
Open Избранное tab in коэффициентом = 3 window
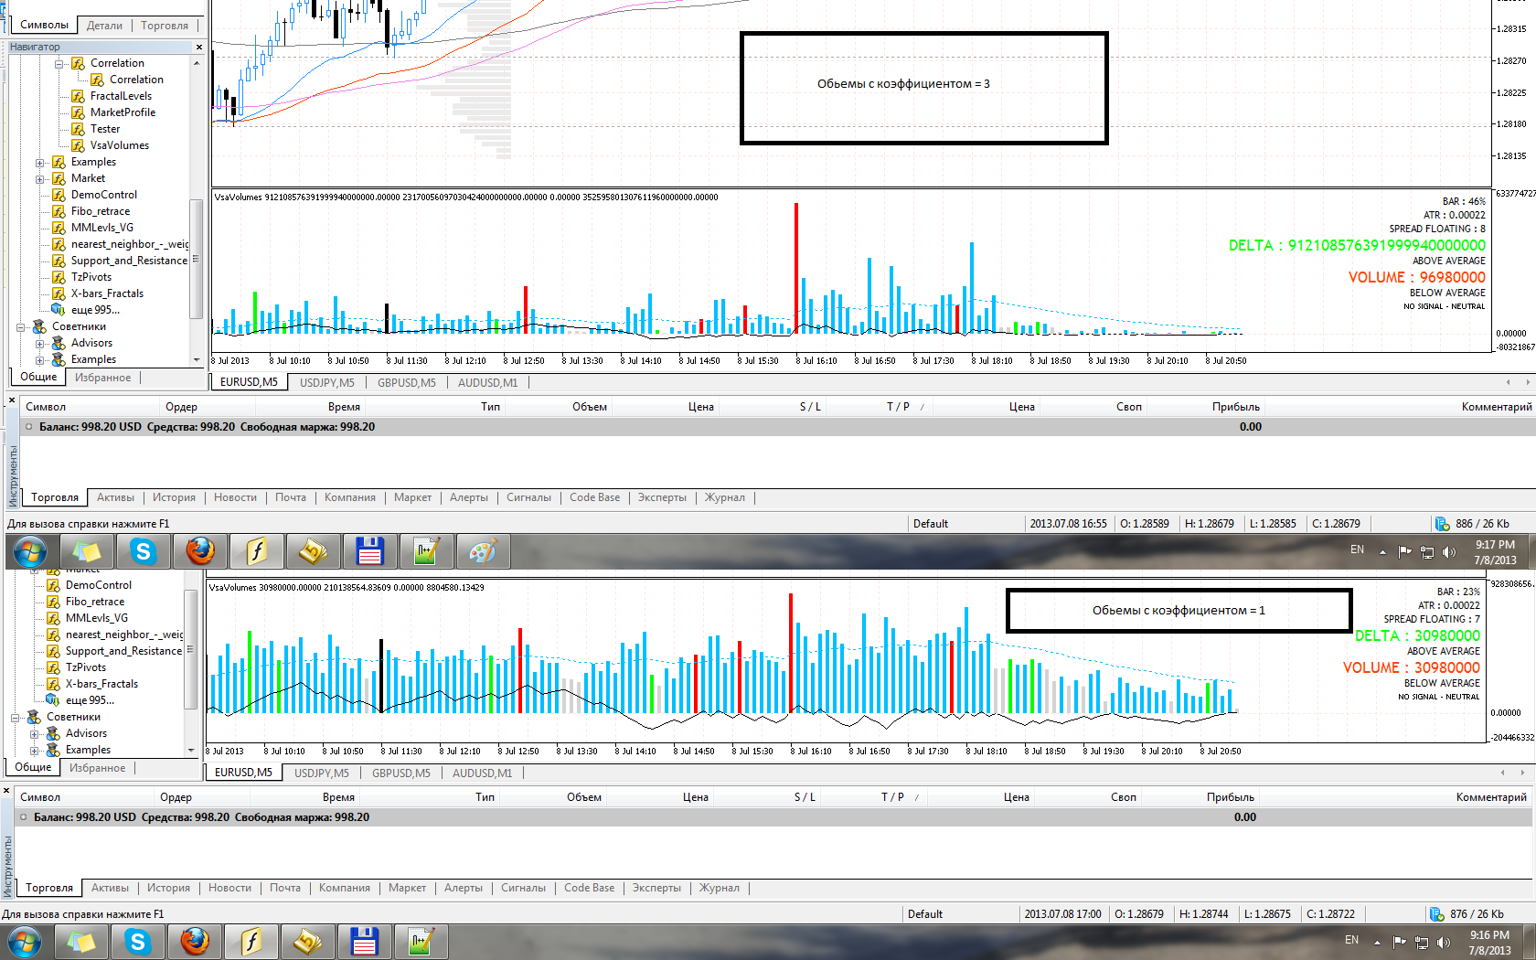coord(102,378)
